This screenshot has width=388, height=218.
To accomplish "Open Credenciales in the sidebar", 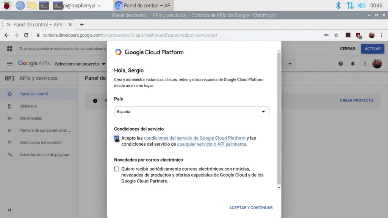I will [x=39, y=118].
